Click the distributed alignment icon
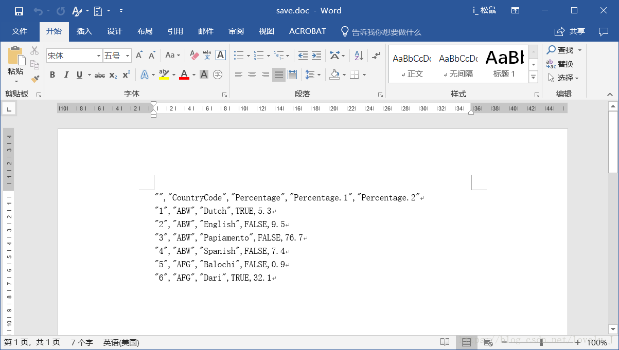Viewport: 619px width, 350px height. point(292,75)
